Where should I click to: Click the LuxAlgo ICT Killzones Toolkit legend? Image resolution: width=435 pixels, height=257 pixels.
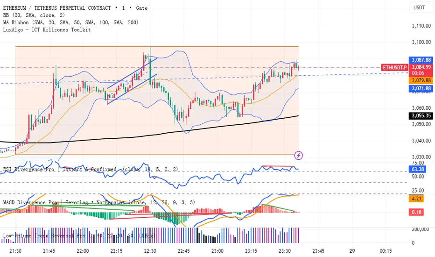47,30
